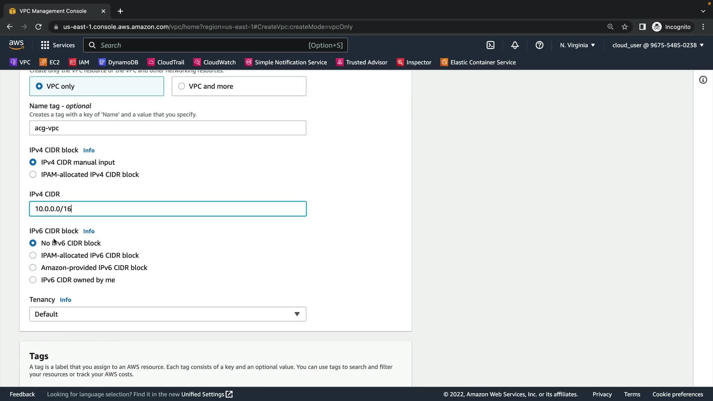Image resolution: width=713 pixels, height=401 pixels.
Task: Click the help question mark icon
Action: click(x=539, y=45)
